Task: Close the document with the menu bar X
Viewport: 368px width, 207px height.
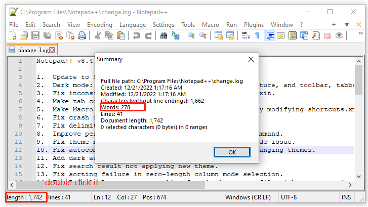Action: (358, 25)
